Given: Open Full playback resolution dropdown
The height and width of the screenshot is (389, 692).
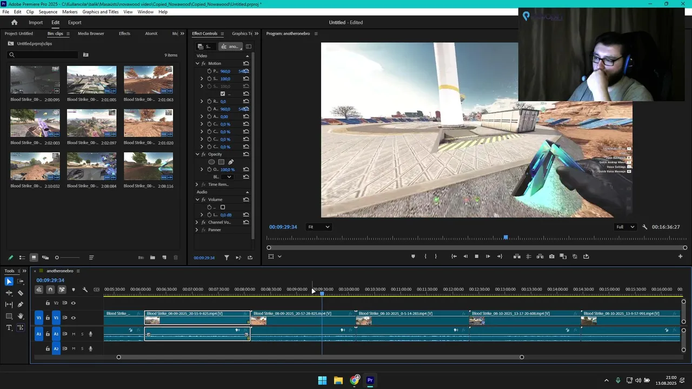Looking at the screenshot, I should click(626, 227).
